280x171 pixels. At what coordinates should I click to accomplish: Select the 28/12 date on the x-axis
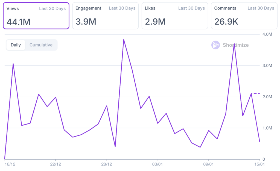pyautogui.click(x=106, y=165)
